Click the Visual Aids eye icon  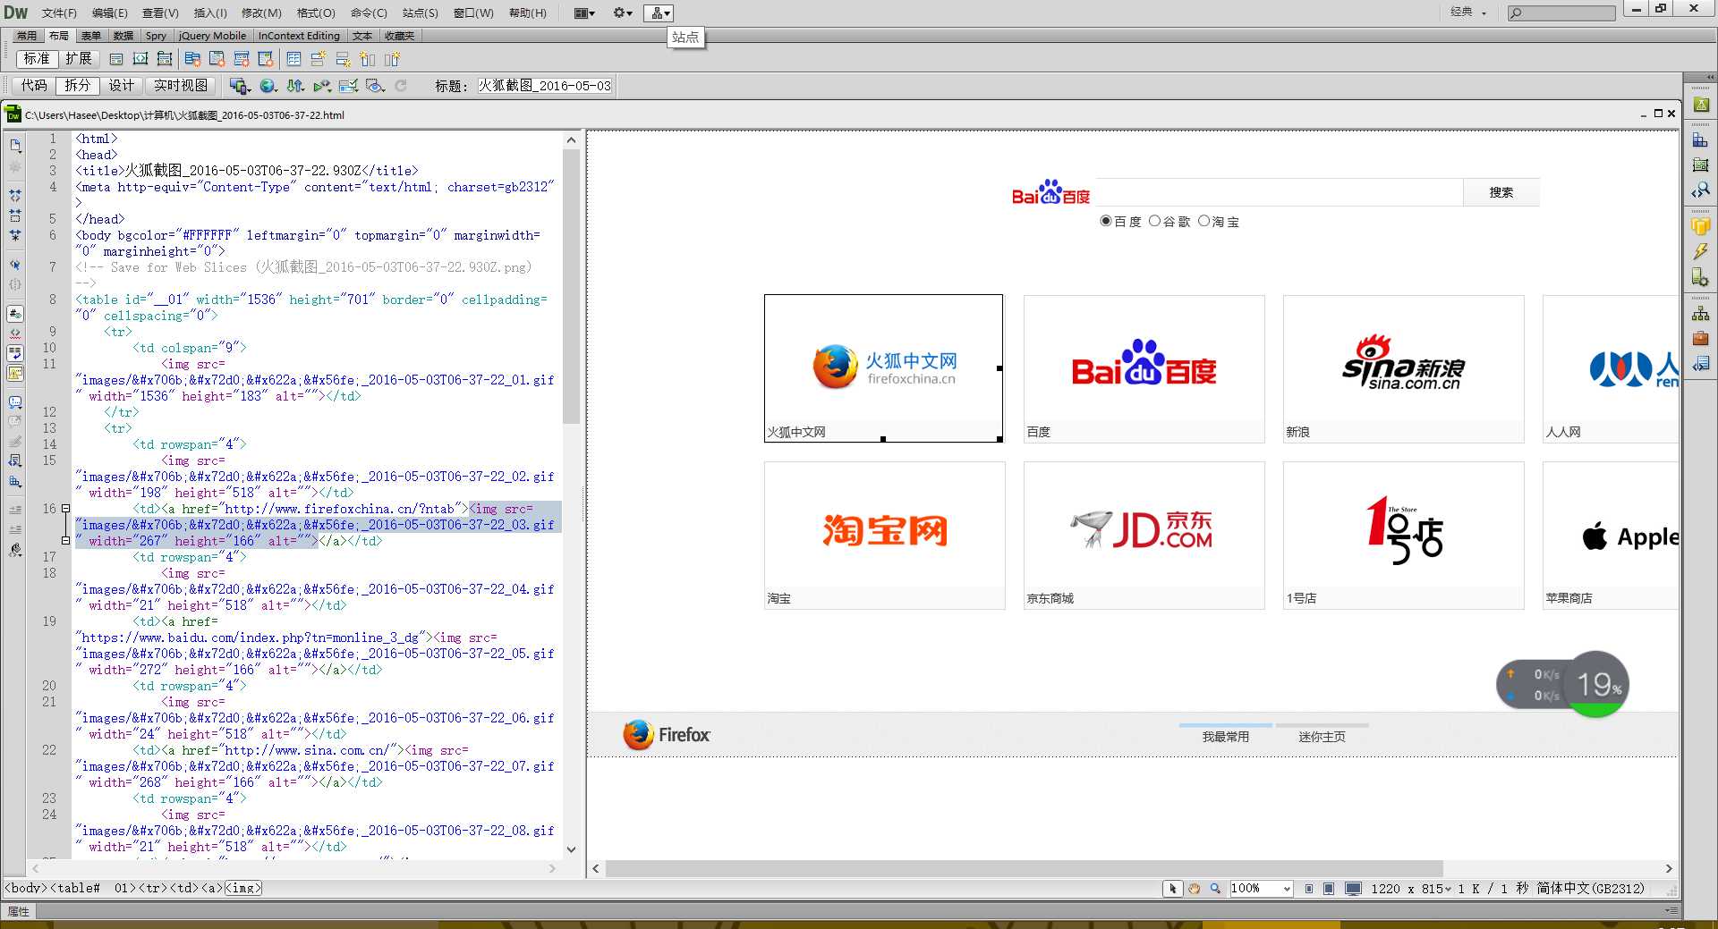coord(376,86)
